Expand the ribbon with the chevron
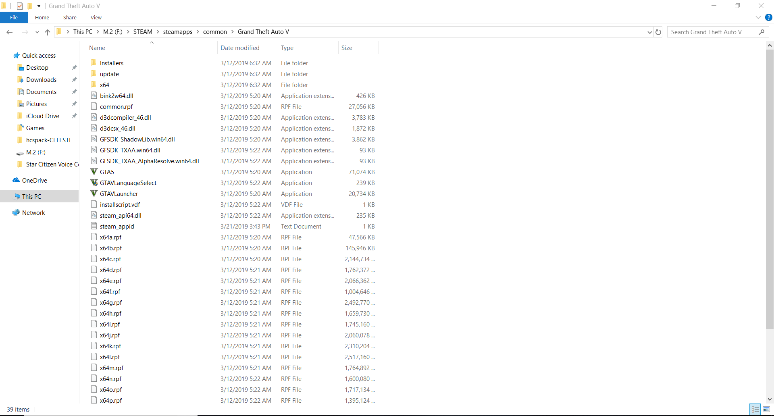The image size is (774, 416). coord(758,17)
